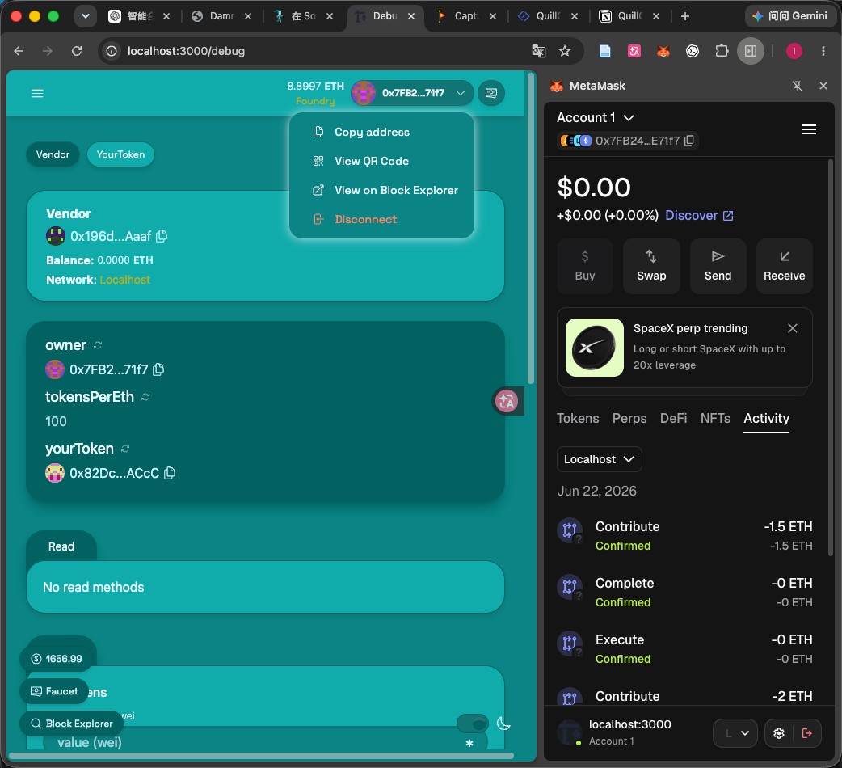This screenshot has width=842, height=768.
Task: Select View QR Code from wallet menu
Action: [x=381, y=161]
